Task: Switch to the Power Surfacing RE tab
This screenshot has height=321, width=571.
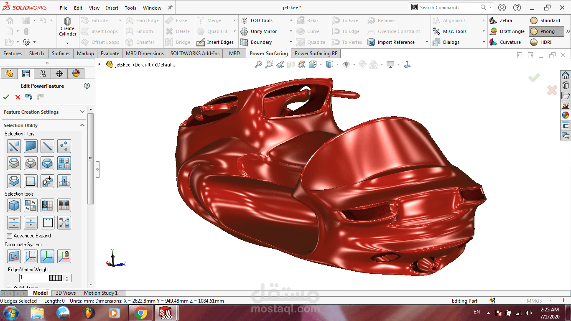Action: click(316, 53)
